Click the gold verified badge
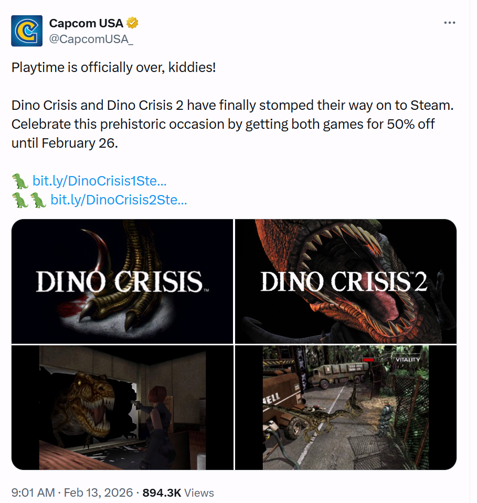 tap(133, 23)
